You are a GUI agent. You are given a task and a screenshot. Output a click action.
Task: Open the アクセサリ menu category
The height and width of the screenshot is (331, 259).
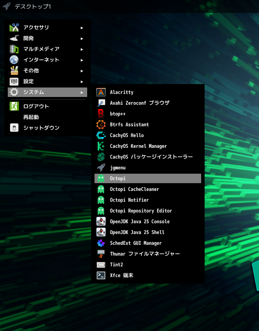[x=47, y=28]
